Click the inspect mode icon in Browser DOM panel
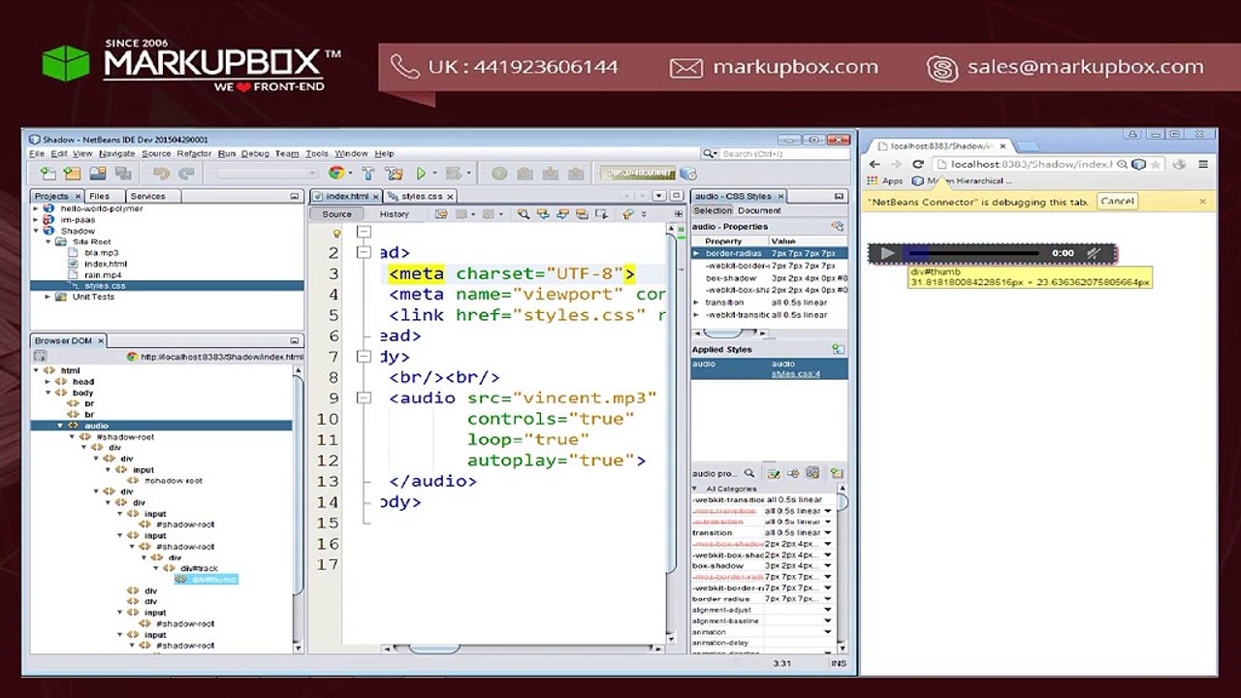 click(x=40, y=356)
